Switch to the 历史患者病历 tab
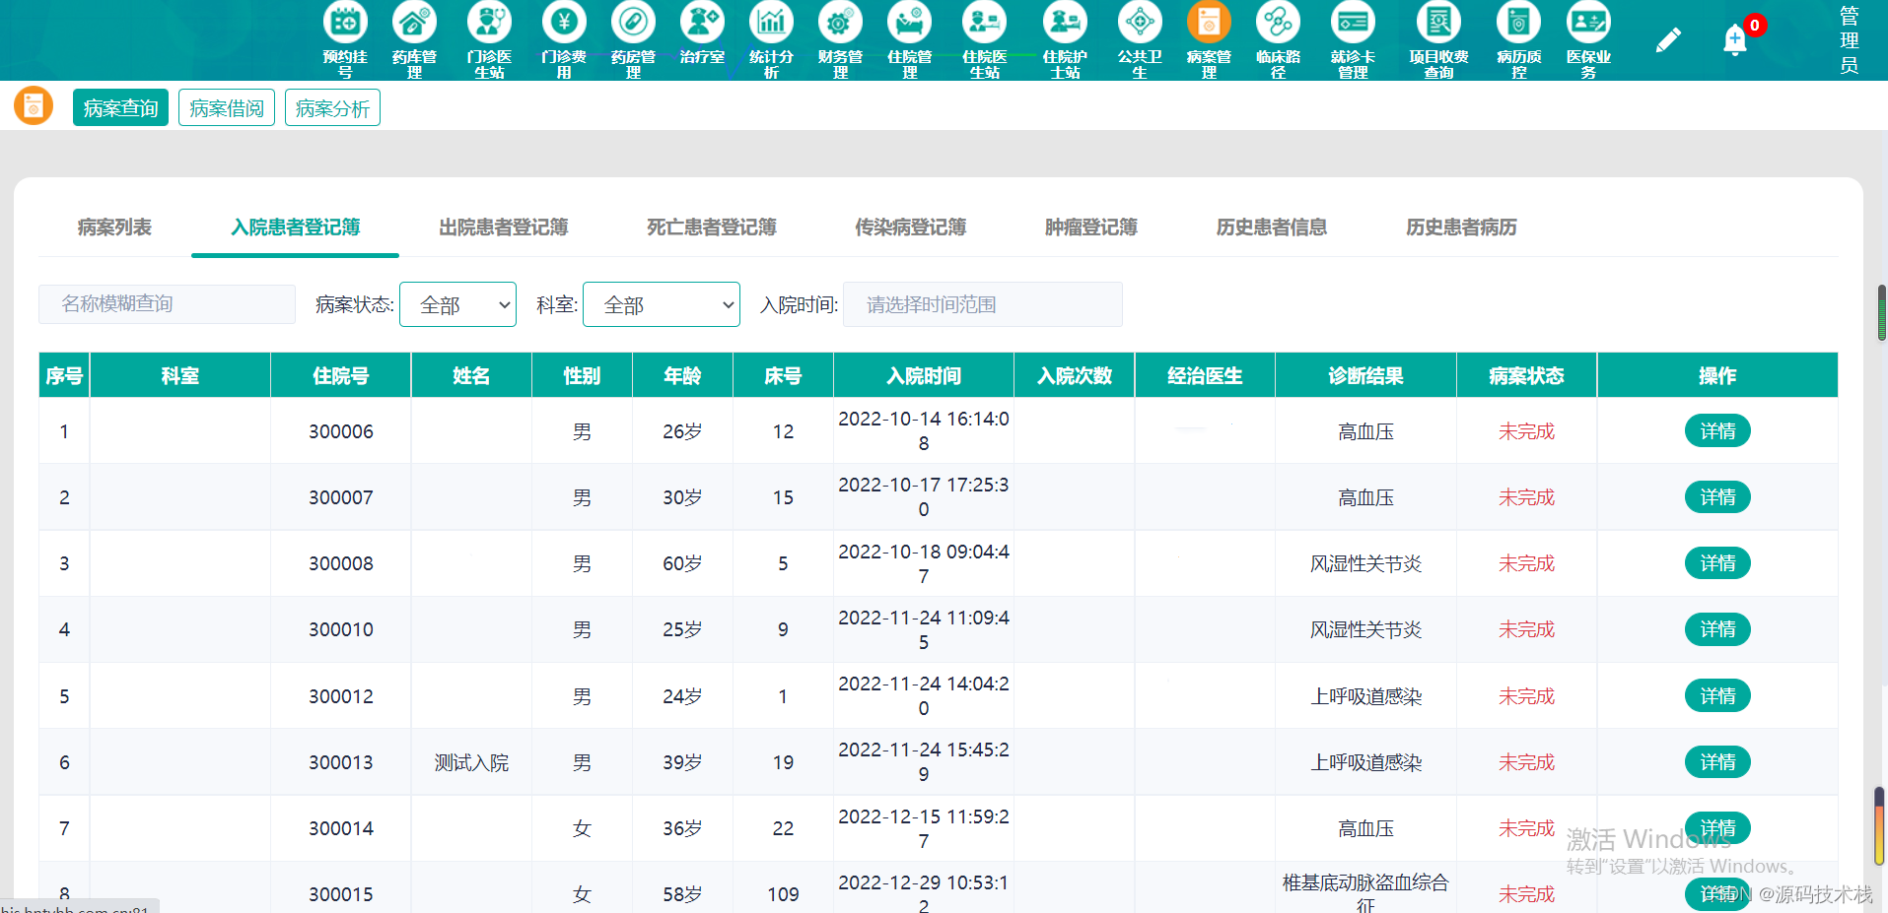The image size is (1888, 913). 1461,228
